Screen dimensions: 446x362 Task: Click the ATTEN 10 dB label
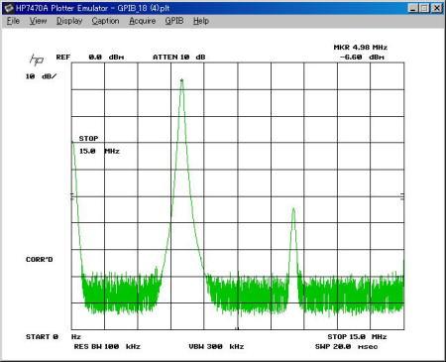pyautogui.click(x=179, y=58)
